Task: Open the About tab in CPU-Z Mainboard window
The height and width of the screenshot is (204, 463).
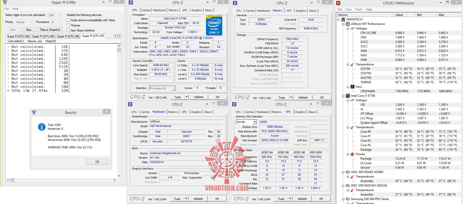Action: [x=208, y=112]
